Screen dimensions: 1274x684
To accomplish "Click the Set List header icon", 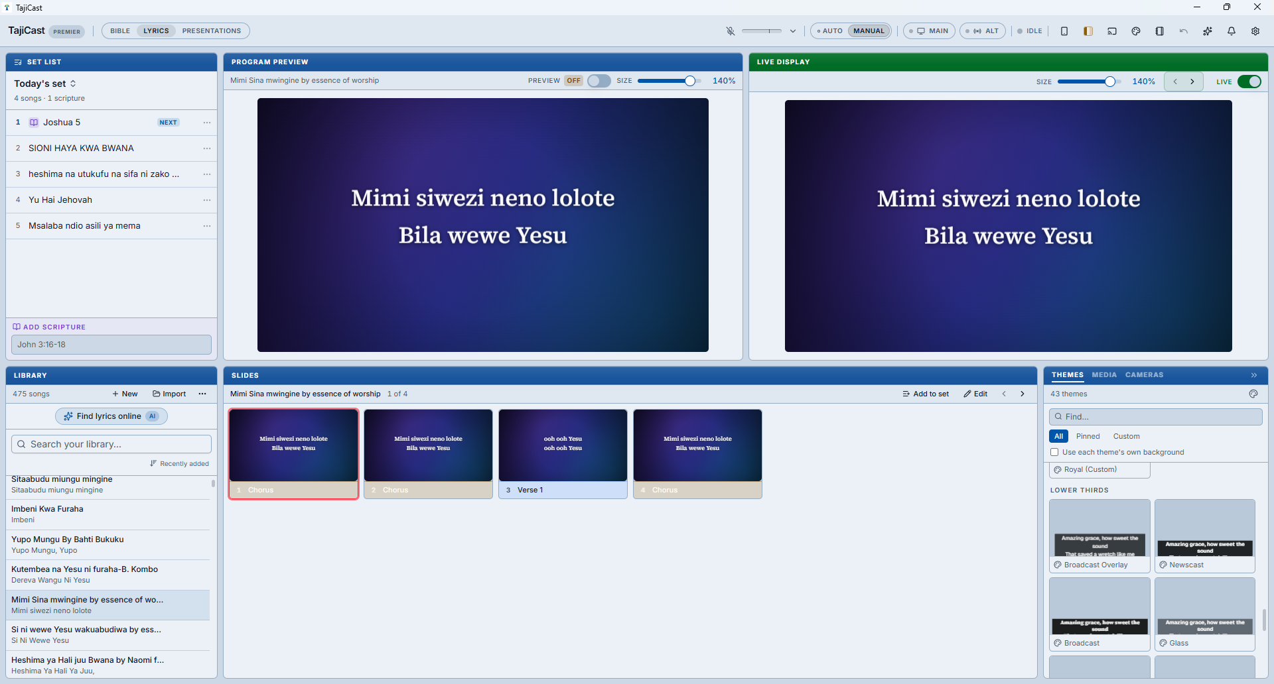I will [18, 62].
